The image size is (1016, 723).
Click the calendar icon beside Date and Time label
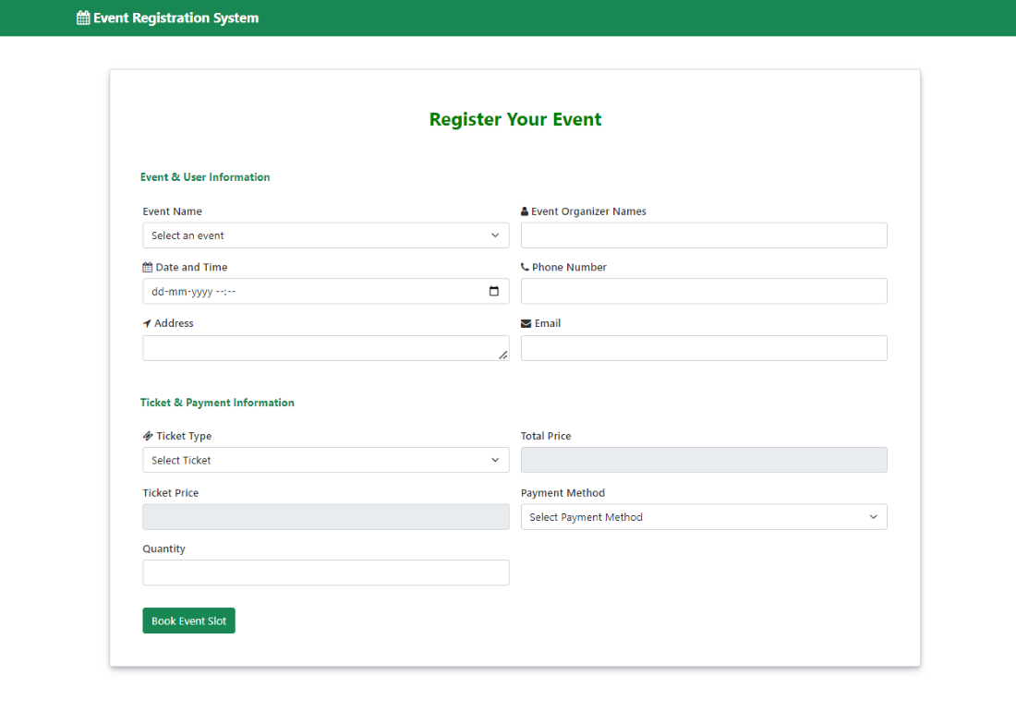pyautogui.click(x=147, y=268)
